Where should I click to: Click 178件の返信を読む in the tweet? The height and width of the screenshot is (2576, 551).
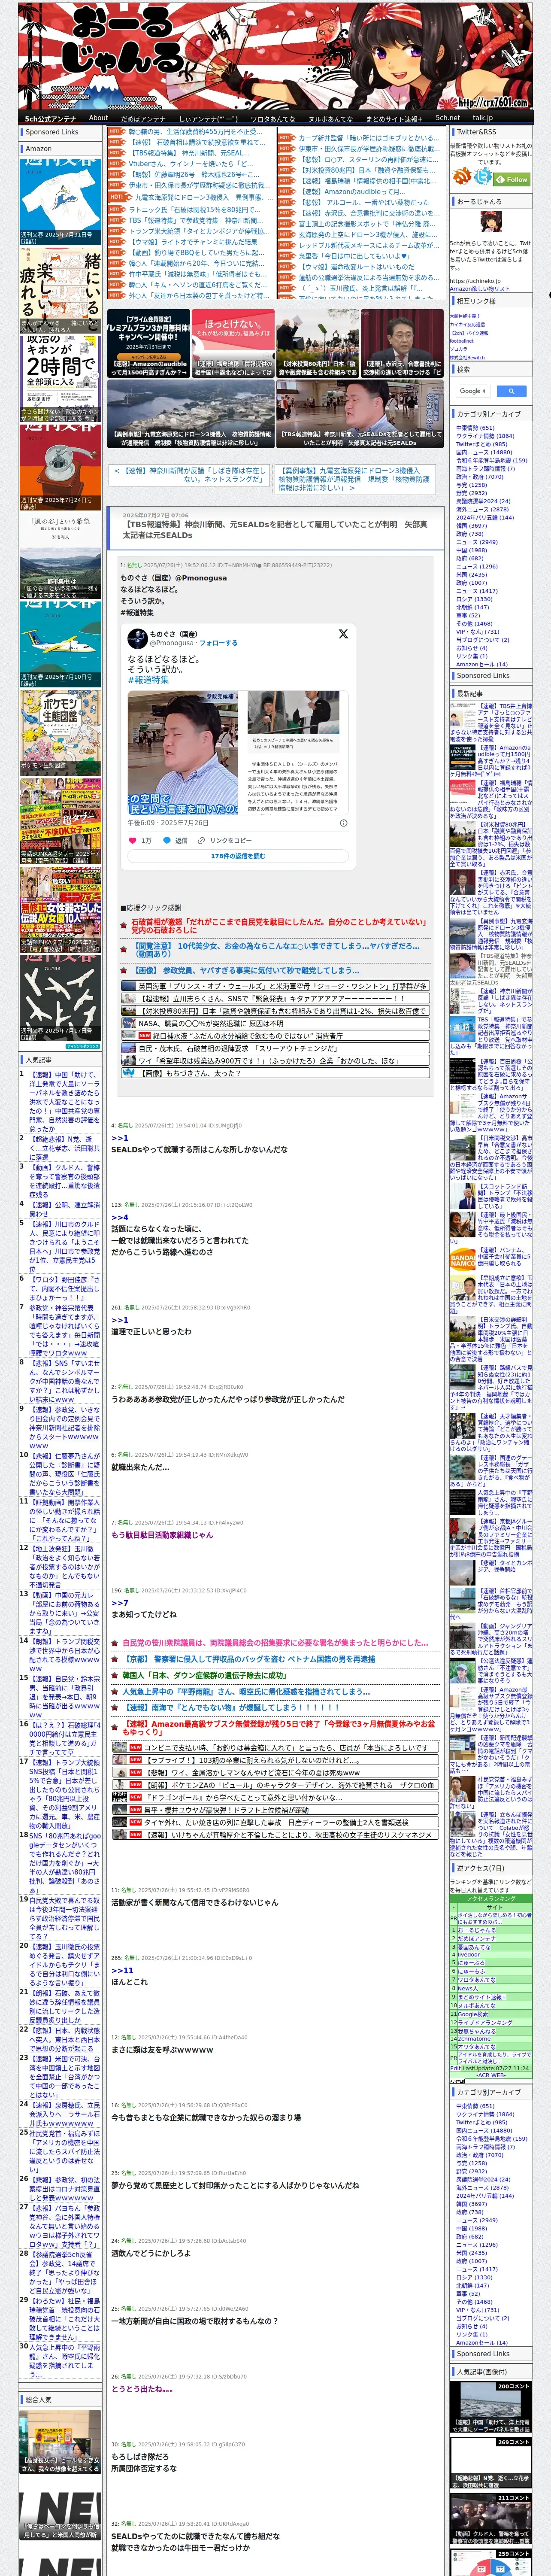pos(238,856)
